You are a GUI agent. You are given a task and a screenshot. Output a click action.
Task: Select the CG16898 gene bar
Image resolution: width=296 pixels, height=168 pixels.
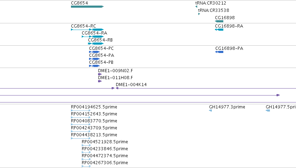(219, 21)
